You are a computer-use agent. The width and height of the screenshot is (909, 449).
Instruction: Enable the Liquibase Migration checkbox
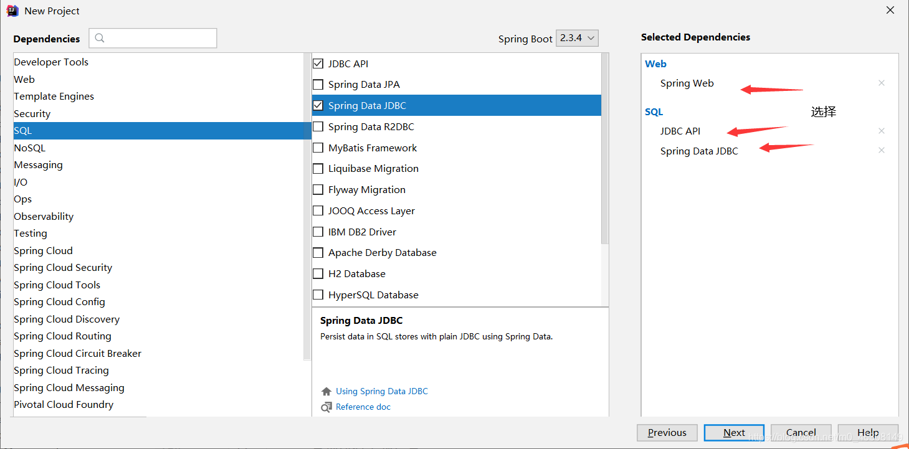point(318,169)
